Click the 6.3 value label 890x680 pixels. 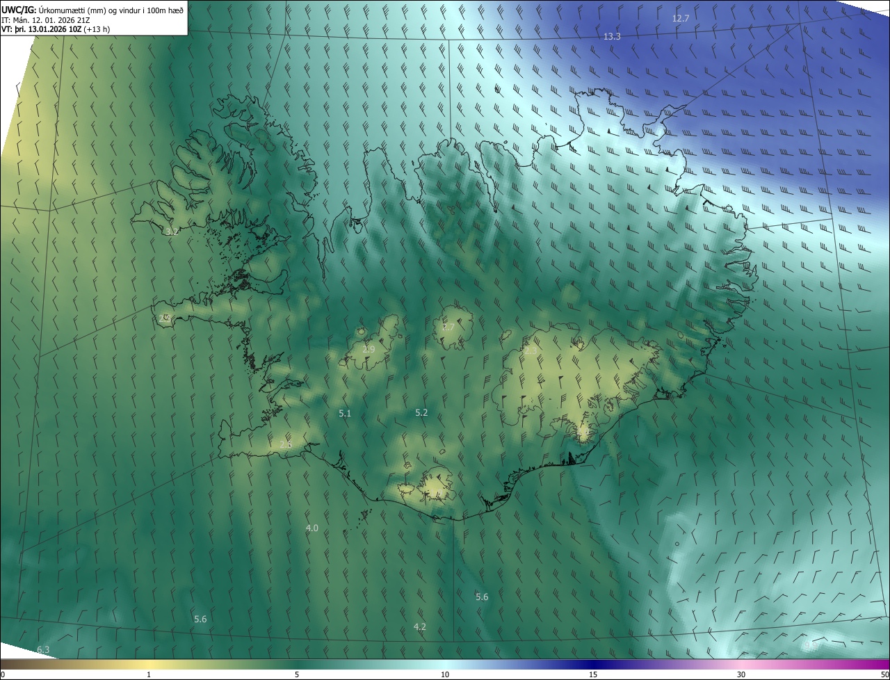click(43, 649)
